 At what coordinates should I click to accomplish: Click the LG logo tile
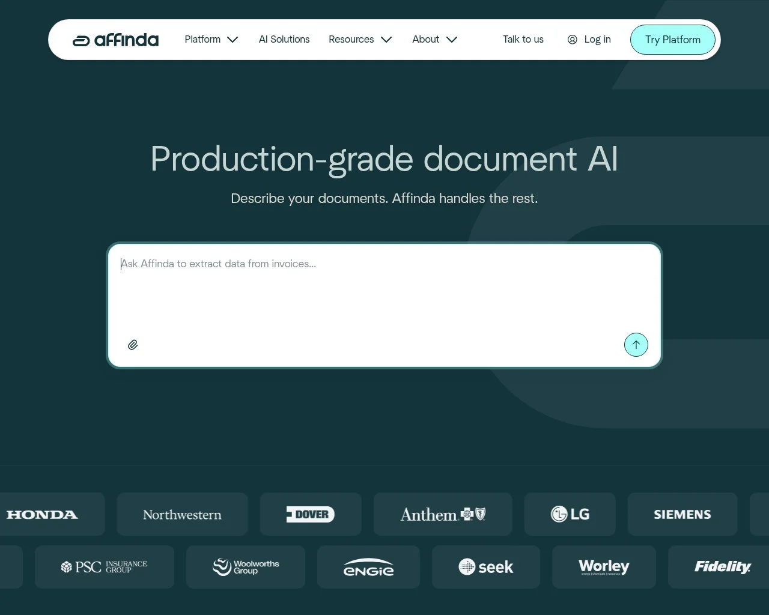point(570,514)
